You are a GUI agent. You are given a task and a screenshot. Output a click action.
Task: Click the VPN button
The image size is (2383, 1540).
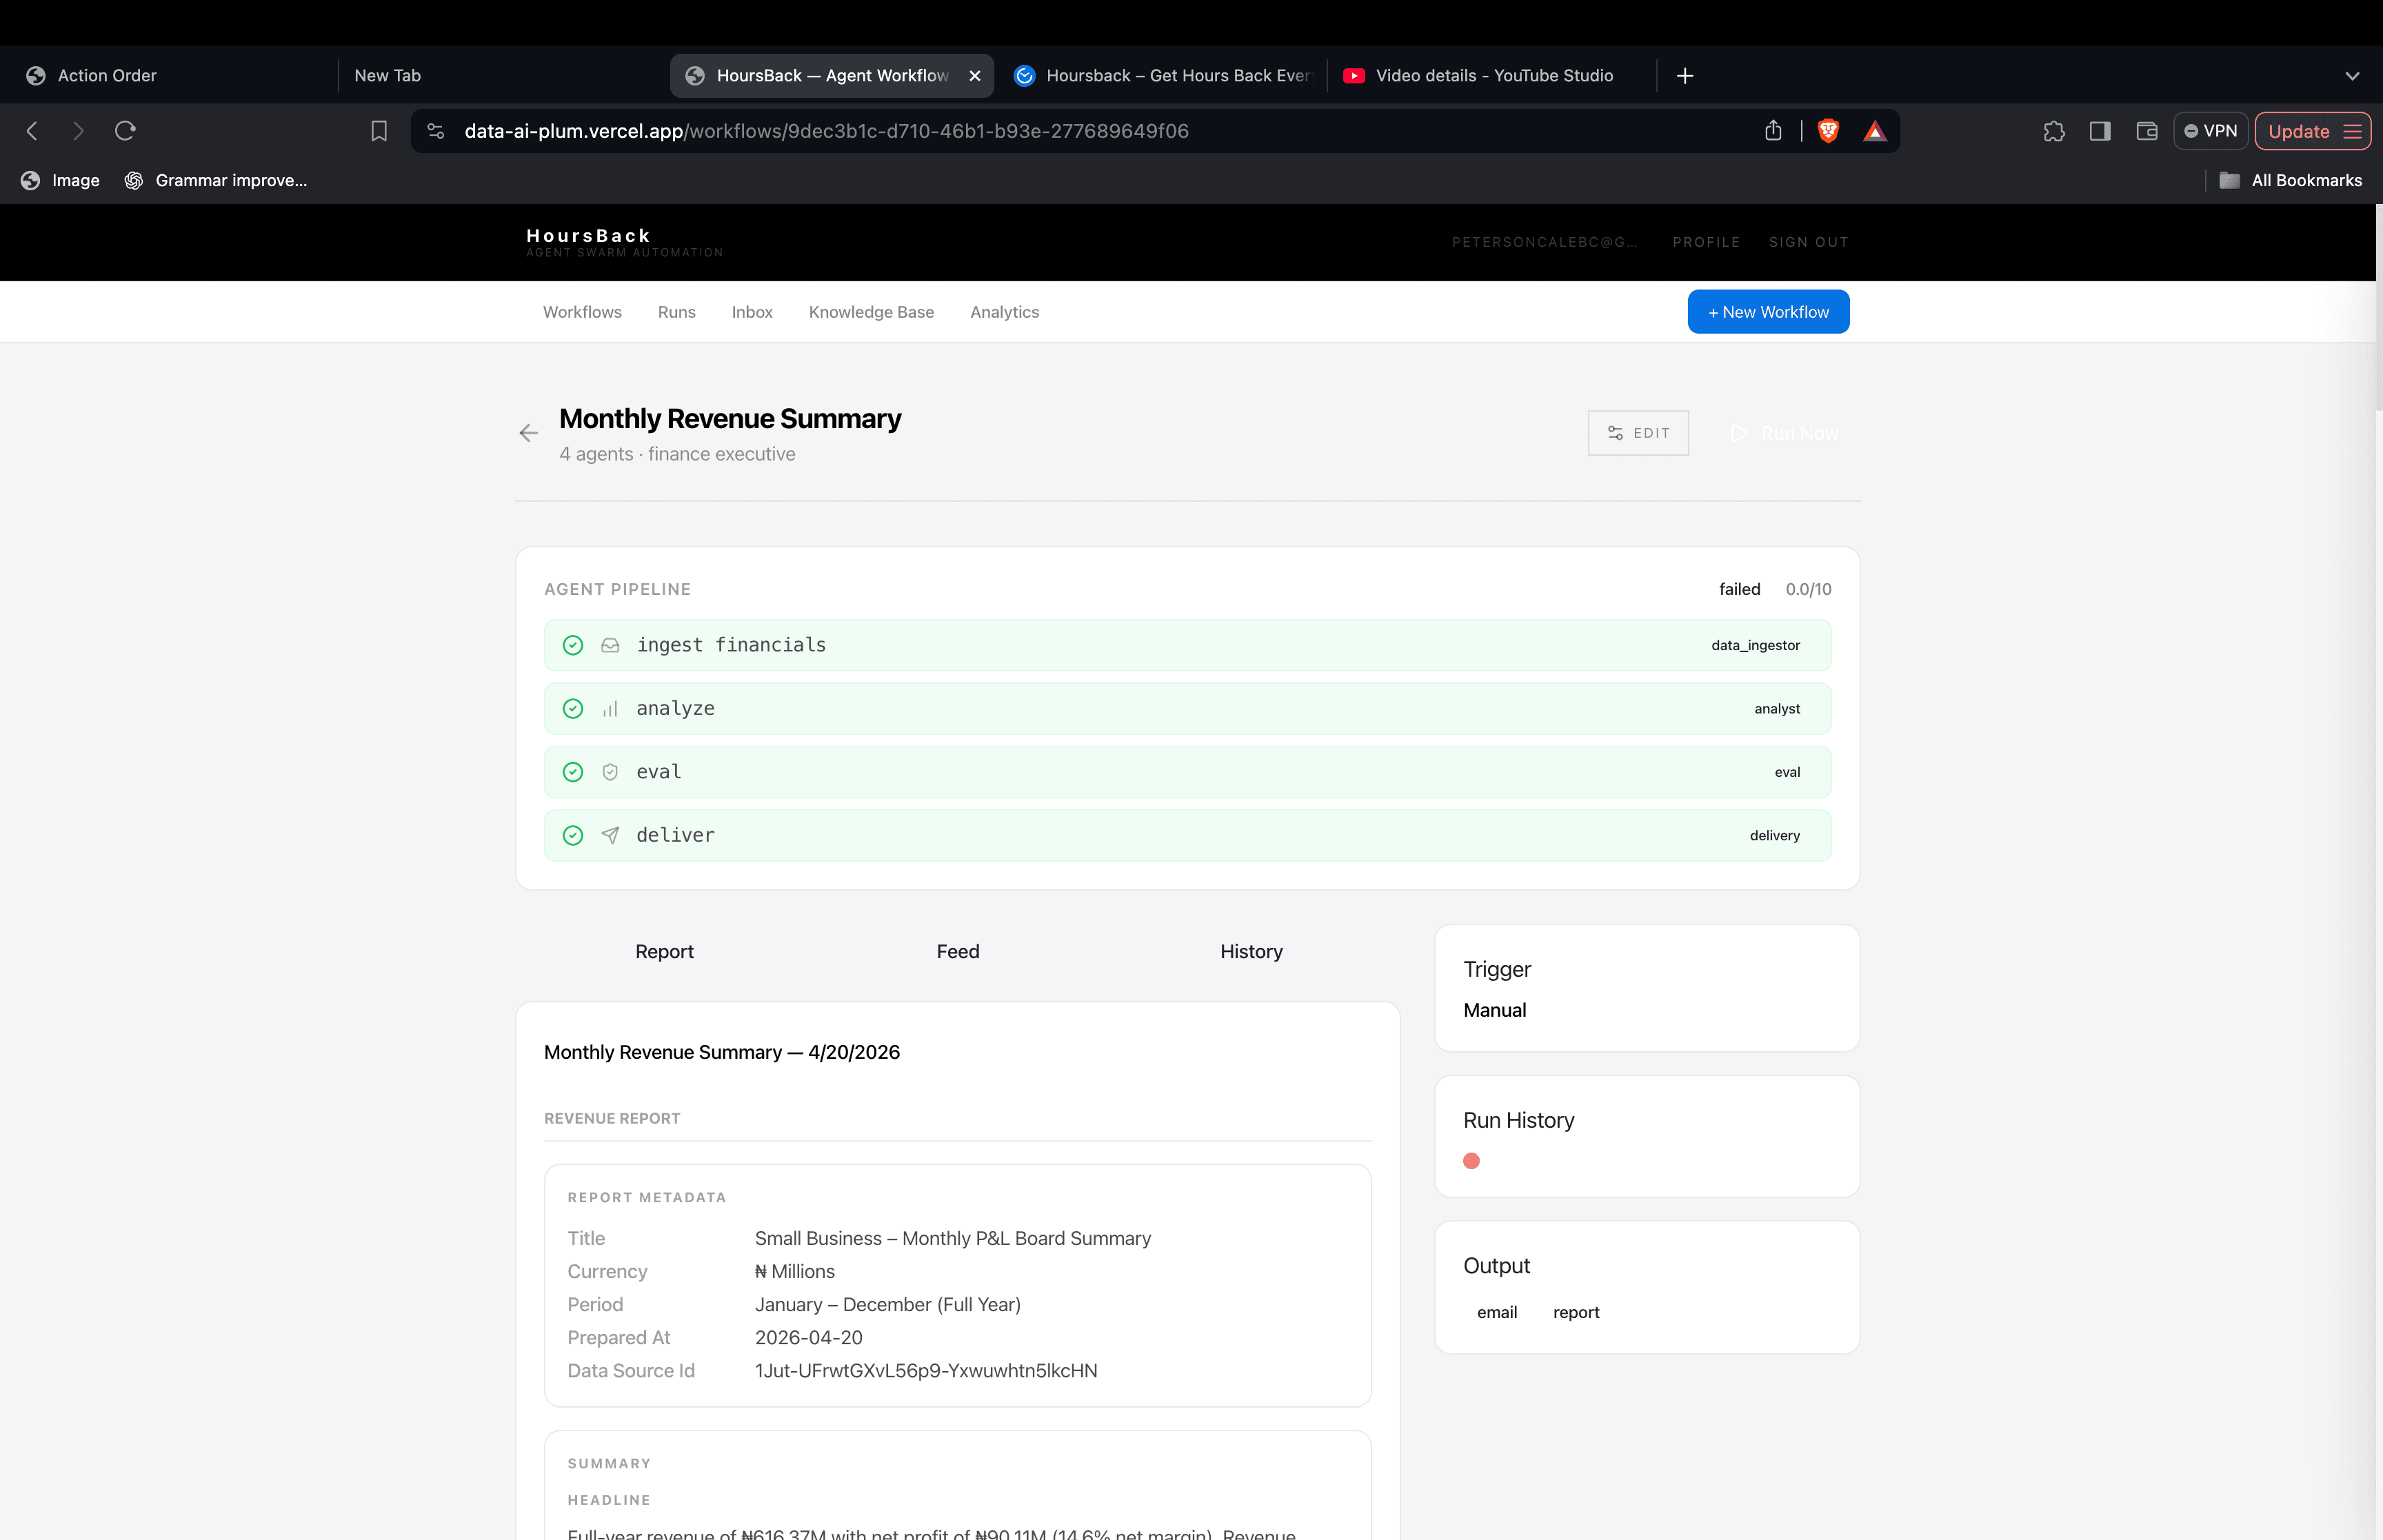(2210, 131)
